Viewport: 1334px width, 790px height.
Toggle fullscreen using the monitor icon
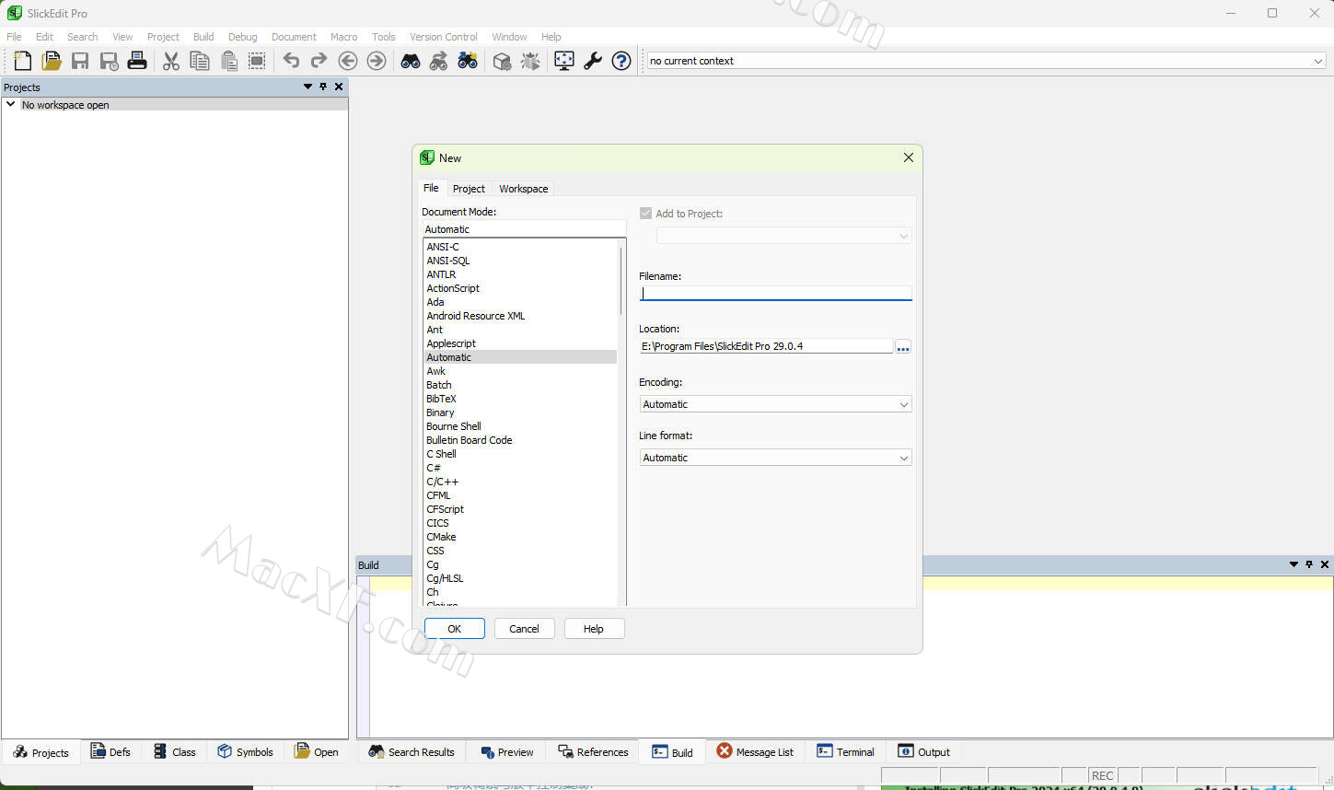(x=564, y=61)
